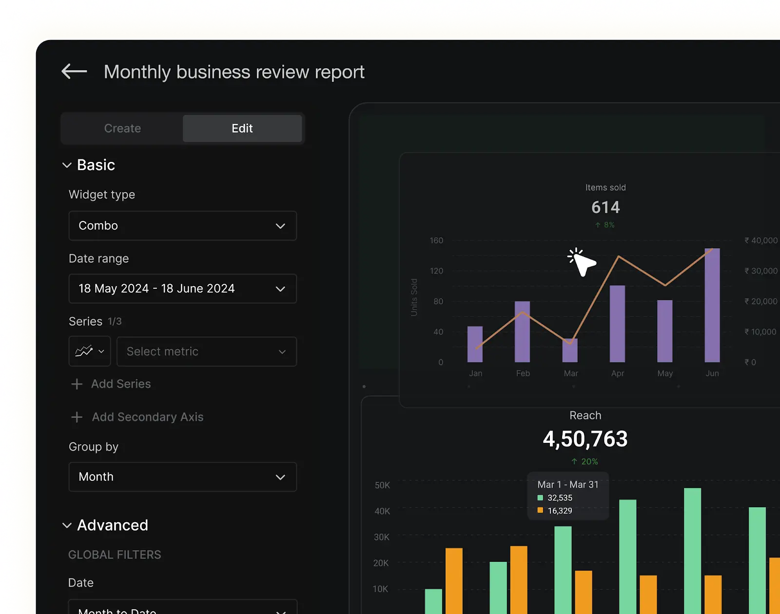Click the Add Series label

click(121, 384)
